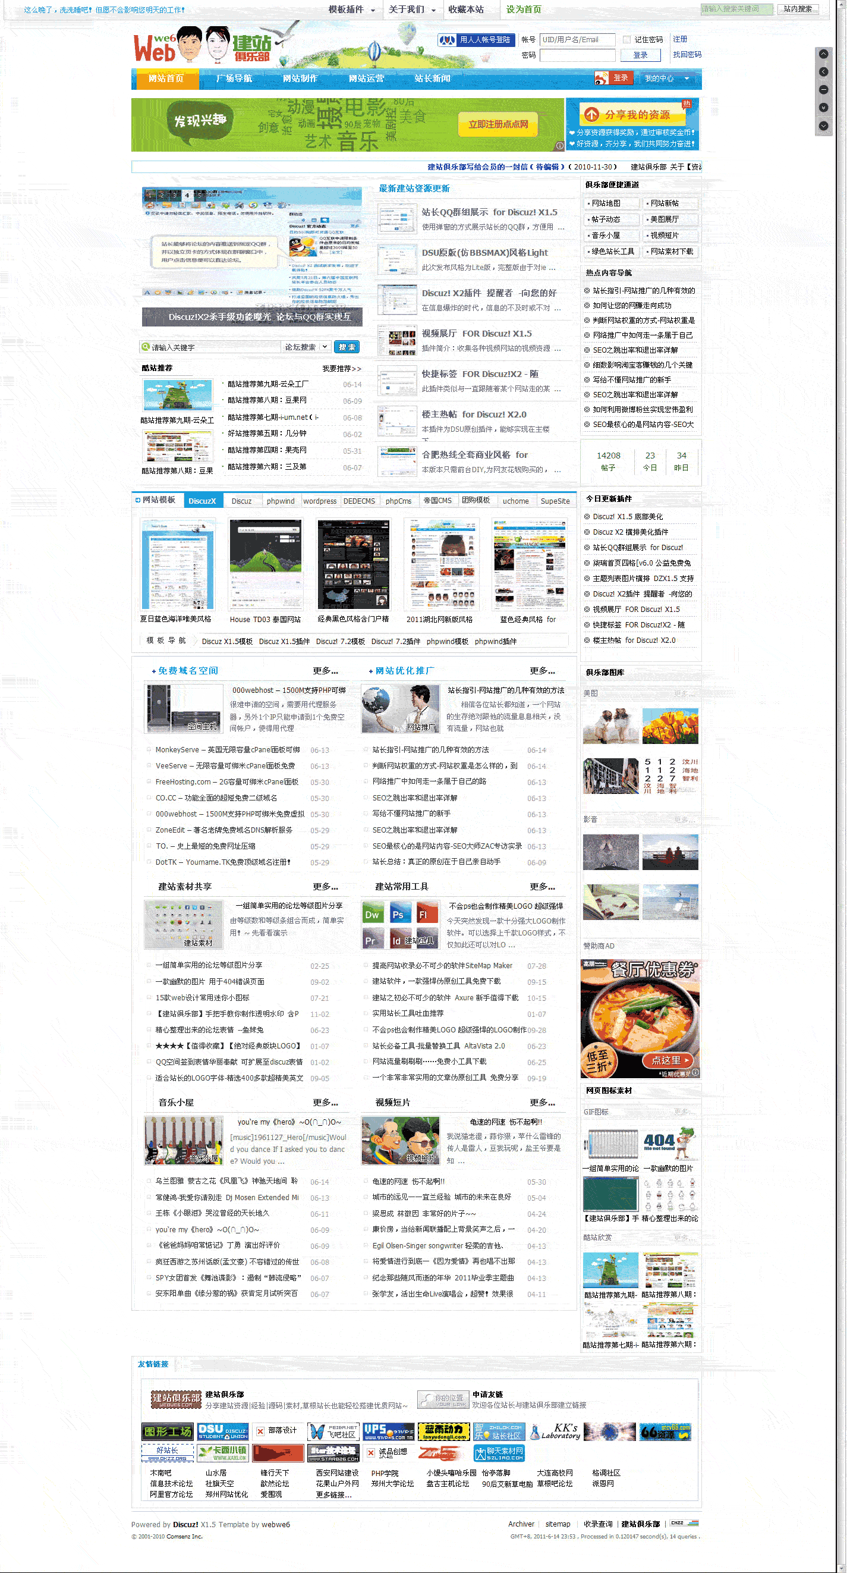Click the left-chevron button on floating sidebar
847x1573 pixels.
823,72
